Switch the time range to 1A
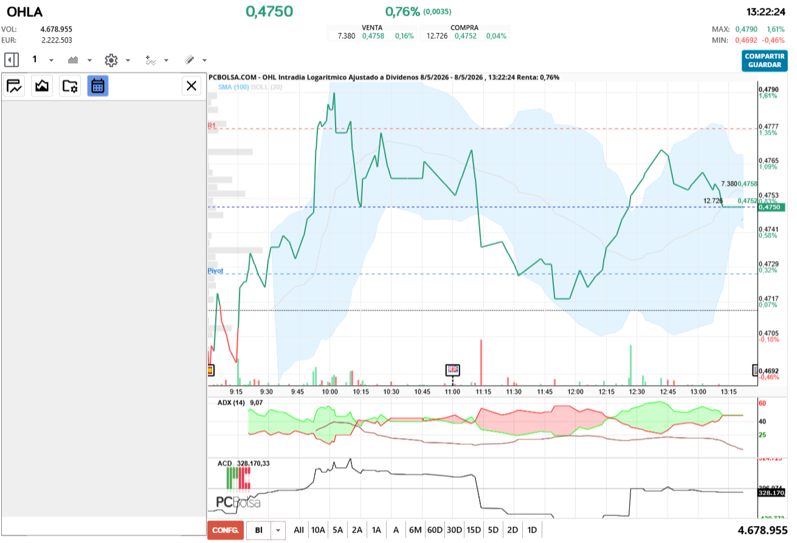 click(376, 530)
